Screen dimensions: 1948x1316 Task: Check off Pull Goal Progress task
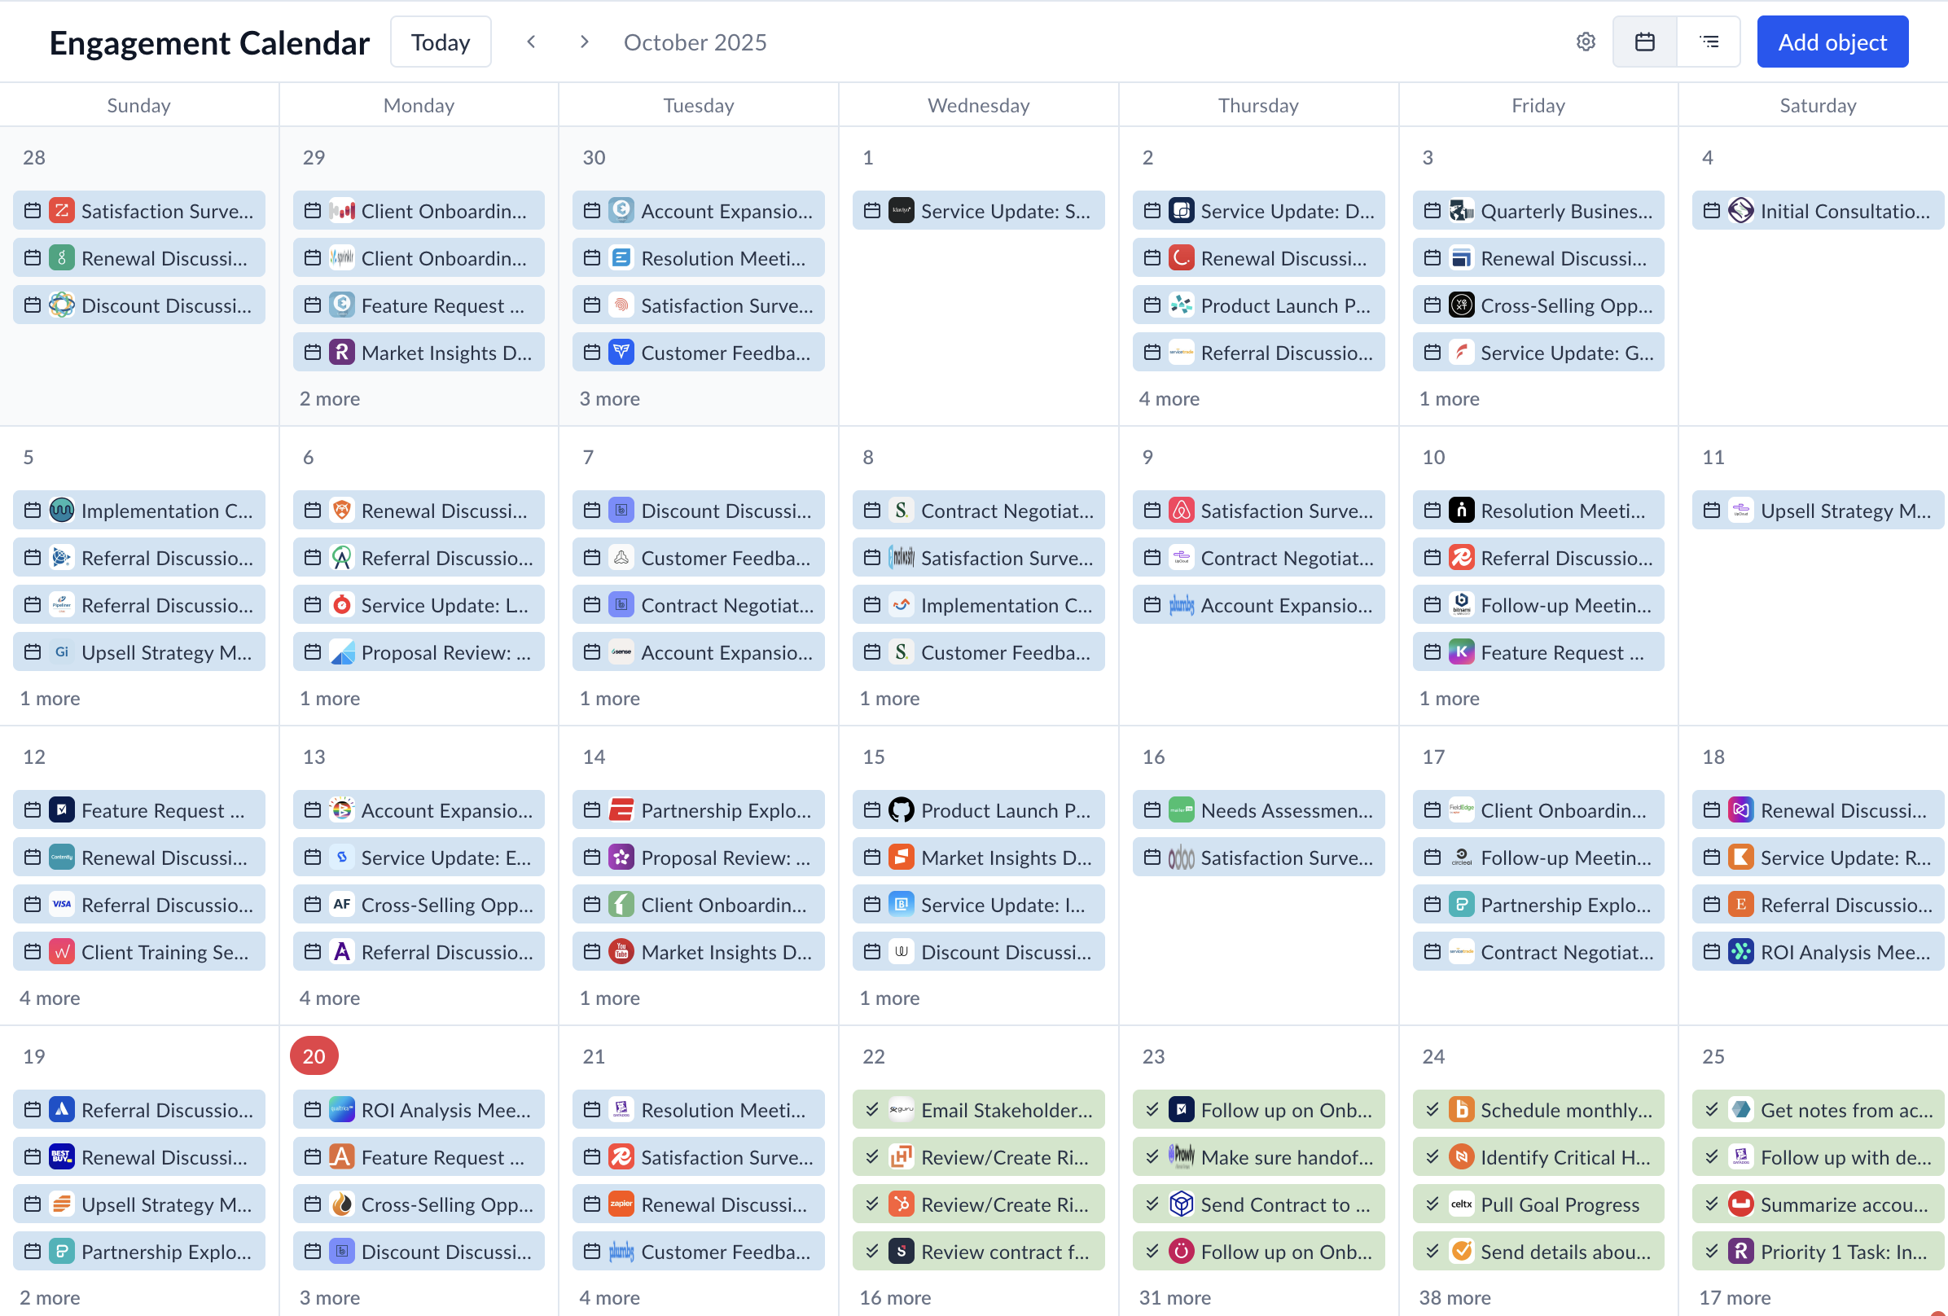click(x=1432, y=1204)
